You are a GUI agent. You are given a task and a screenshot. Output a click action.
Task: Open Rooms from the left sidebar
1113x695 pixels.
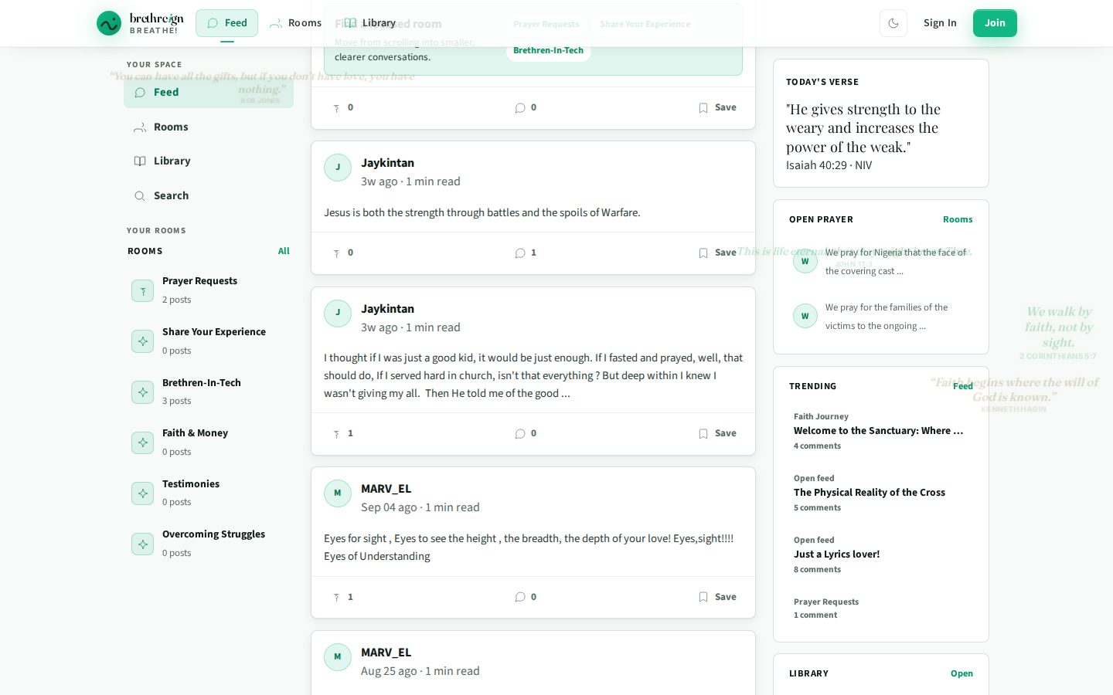(x=209, y=127)
